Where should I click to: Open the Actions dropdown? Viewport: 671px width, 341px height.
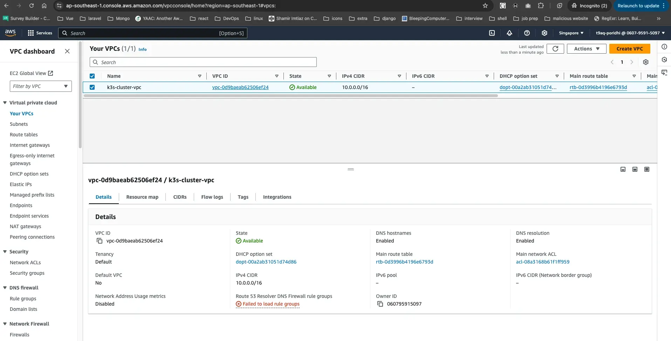(586, 49)
